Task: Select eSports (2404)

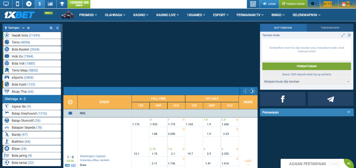Action: (x=32, y=77)
